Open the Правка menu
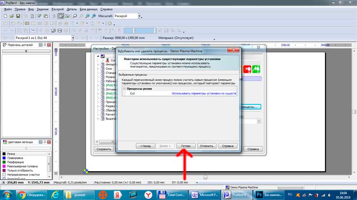Image resolution: width=357 pixels, height=200 pixels. click(x=20, y=9)
